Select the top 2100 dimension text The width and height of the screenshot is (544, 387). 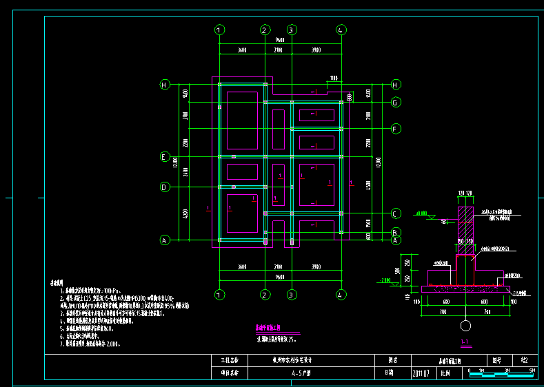click(278, 50)
